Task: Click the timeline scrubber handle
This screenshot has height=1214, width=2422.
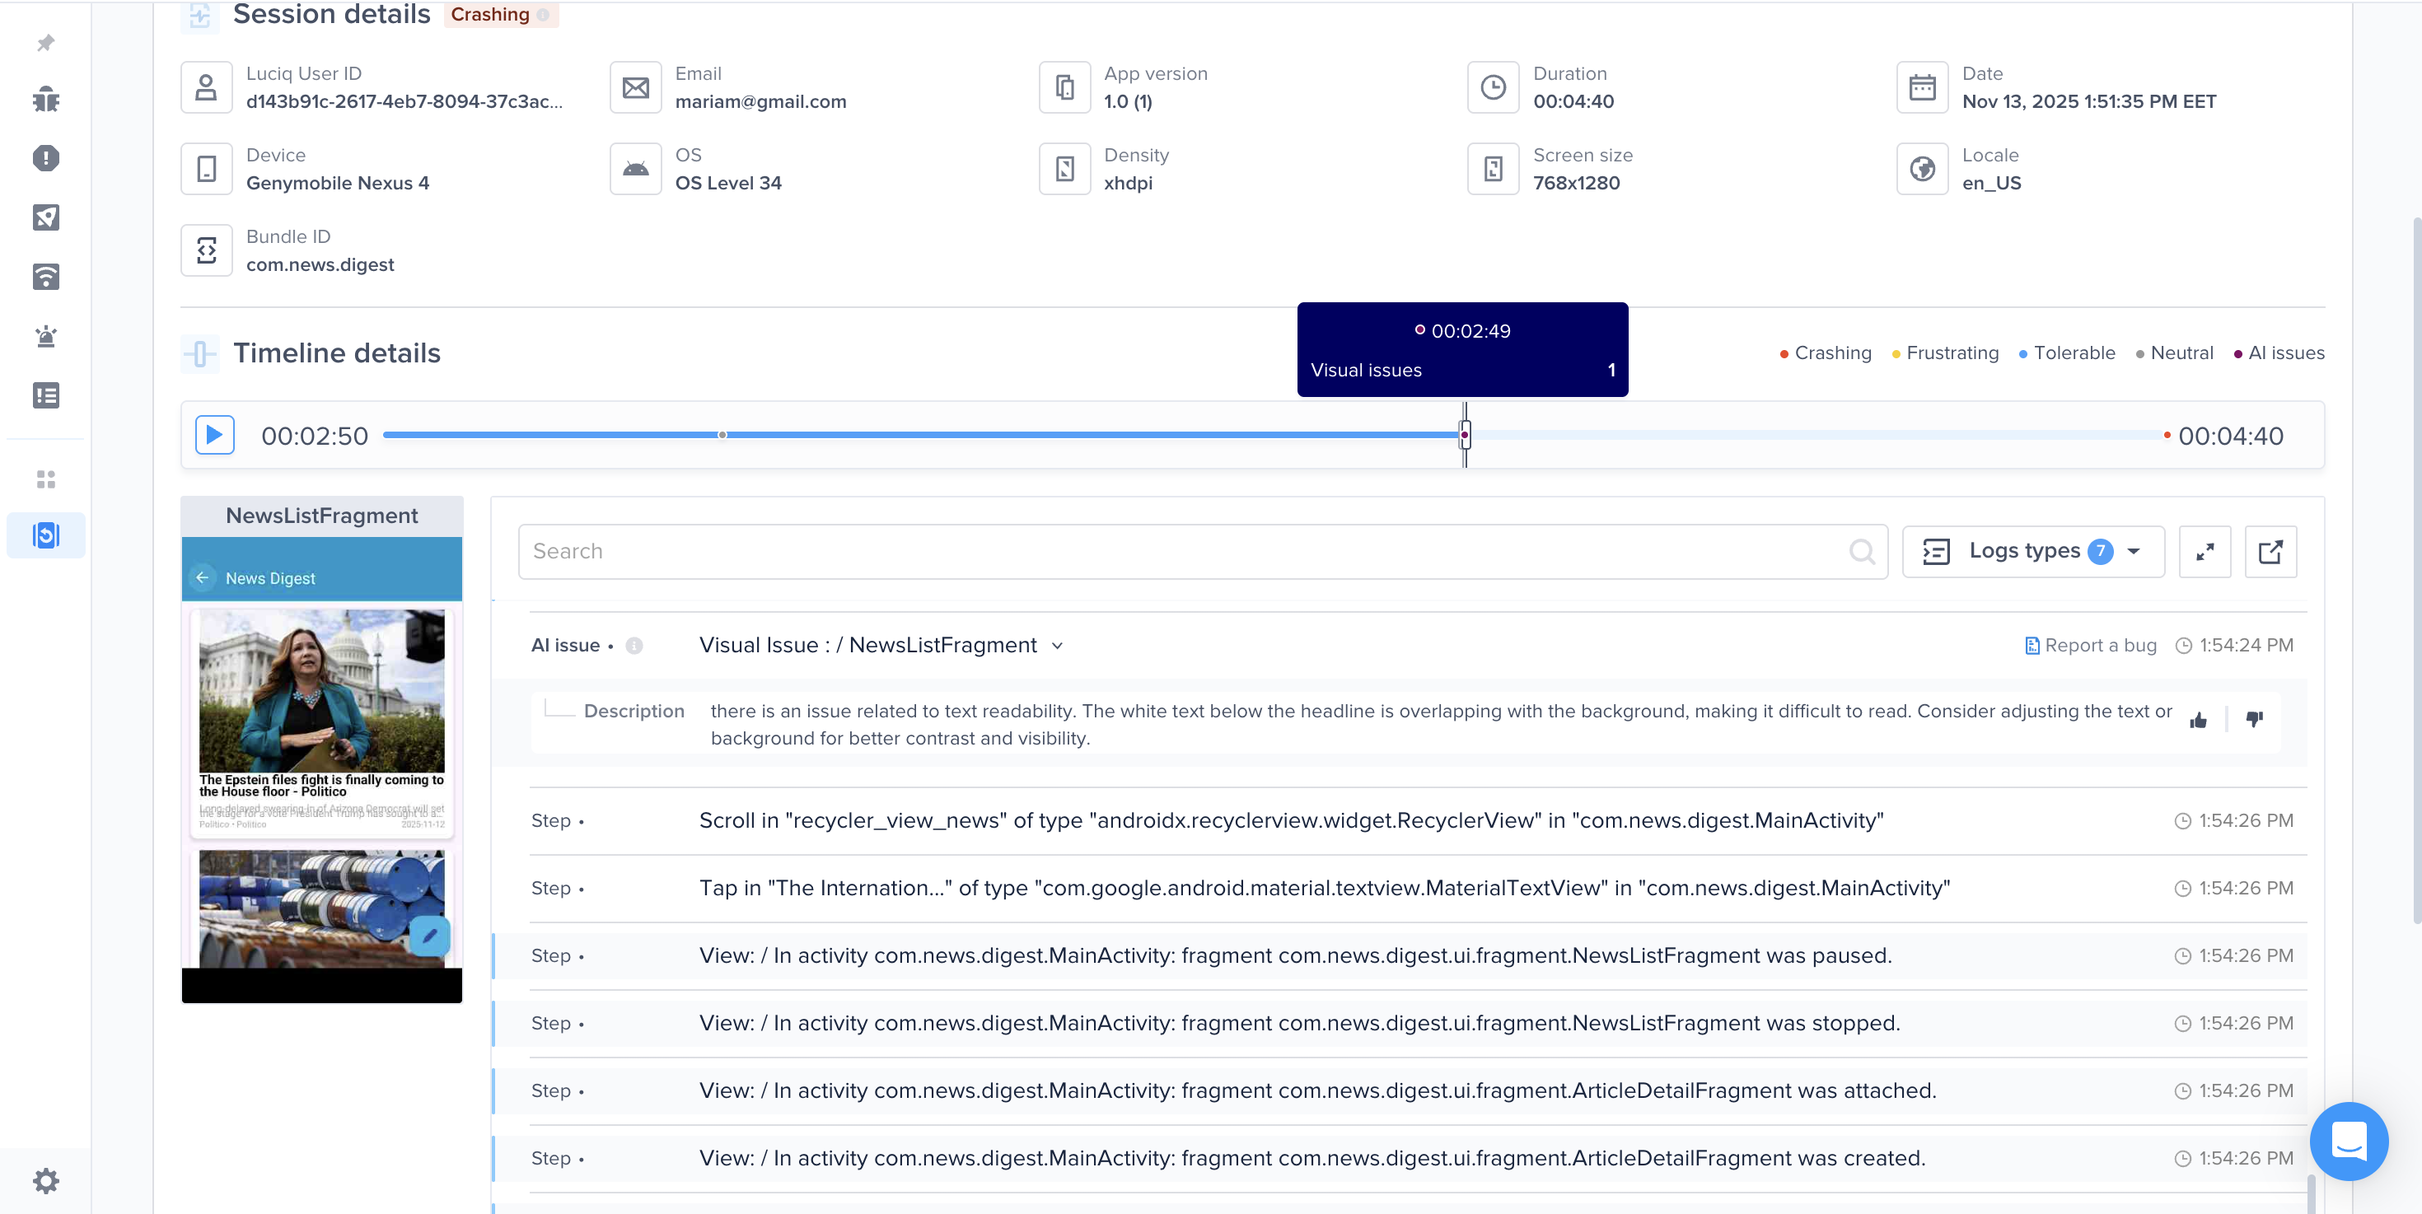Action: (x=1464, y=435)
